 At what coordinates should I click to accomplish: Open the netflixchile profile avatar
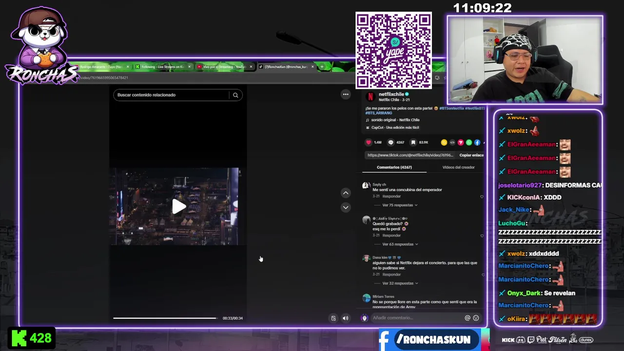[370, 97]
